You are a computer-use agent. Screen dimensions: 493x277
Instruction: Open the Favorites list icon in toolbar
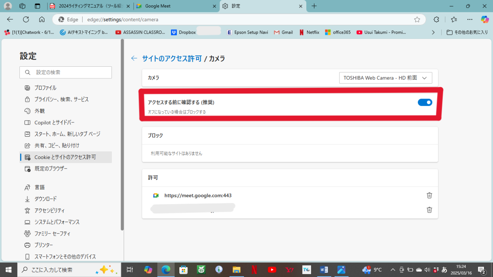[x=454, y=19]
